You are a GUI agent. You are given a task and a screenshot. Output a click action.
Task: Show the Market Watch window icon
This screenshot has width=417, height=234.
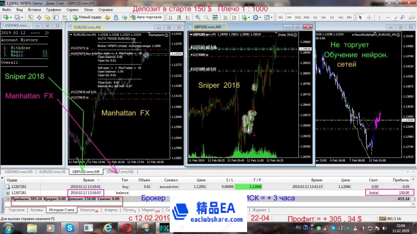point(31,17)
